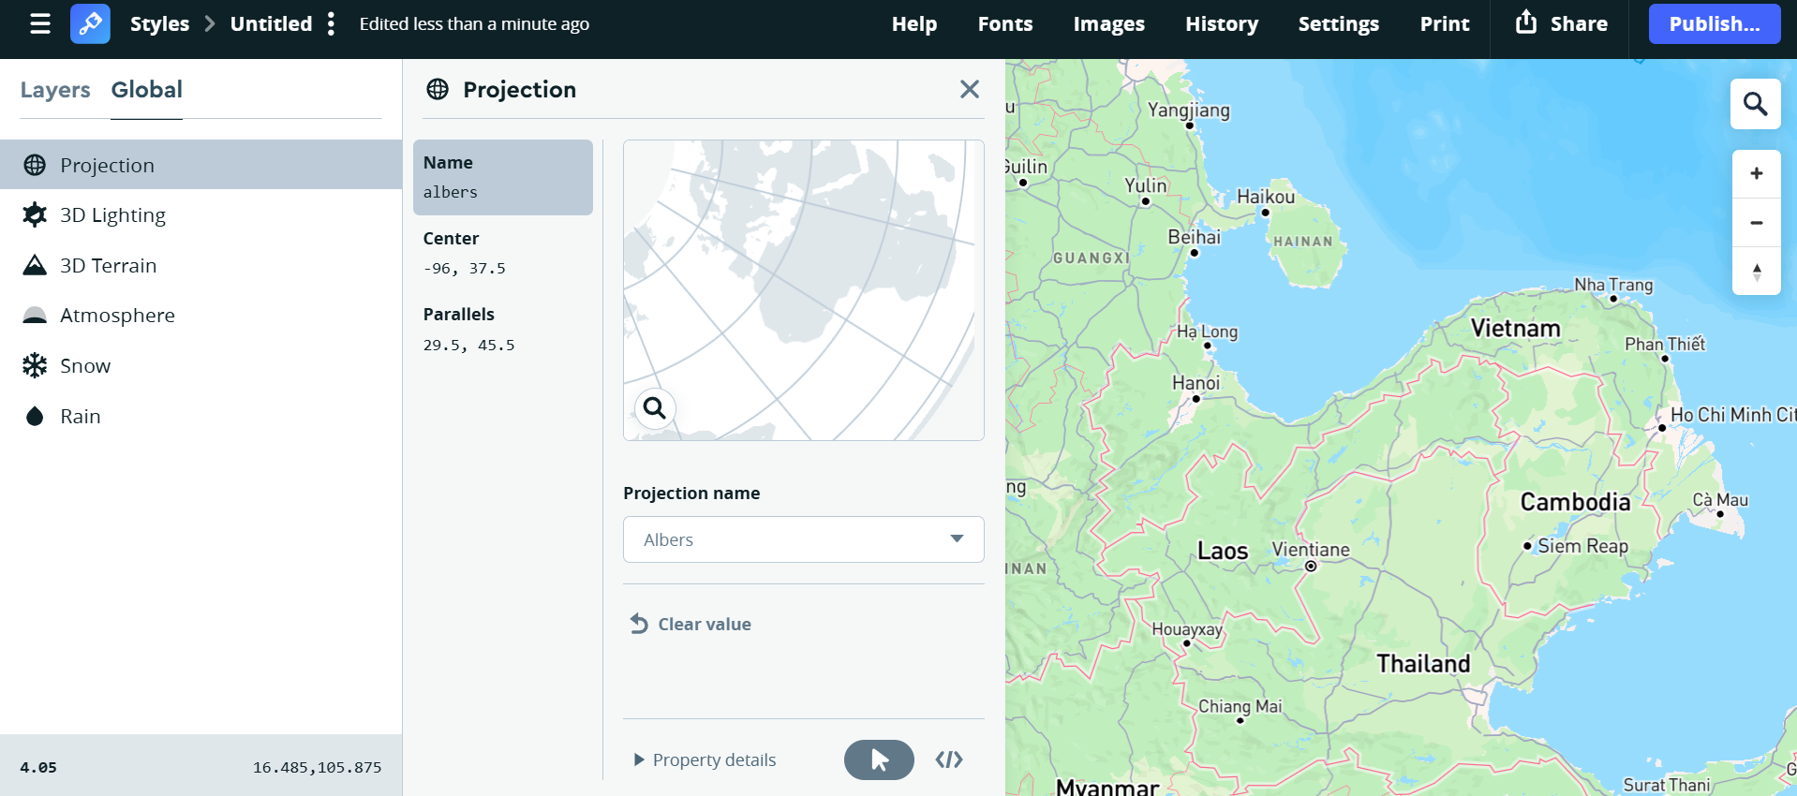The image size is (1797, 796).
Task: Select Atmosphere setting
Action: [x=200, y=316]
